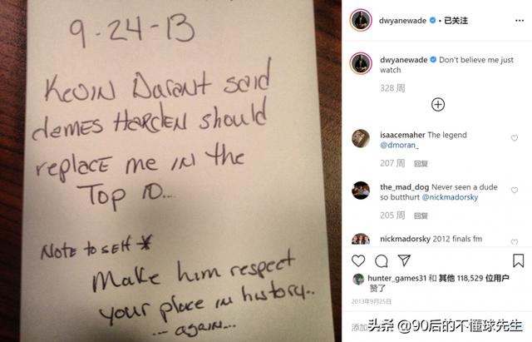
Task: Open dwyanewade avatar in post header
Action: (361, 20)
